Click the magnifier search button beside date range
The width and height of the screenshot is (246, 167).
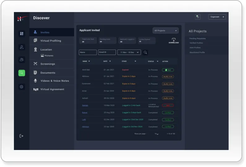[145, 52]
